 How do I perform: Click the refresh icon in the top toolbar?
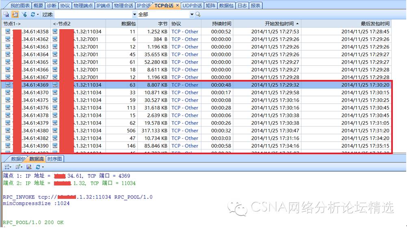pos(32,14)
